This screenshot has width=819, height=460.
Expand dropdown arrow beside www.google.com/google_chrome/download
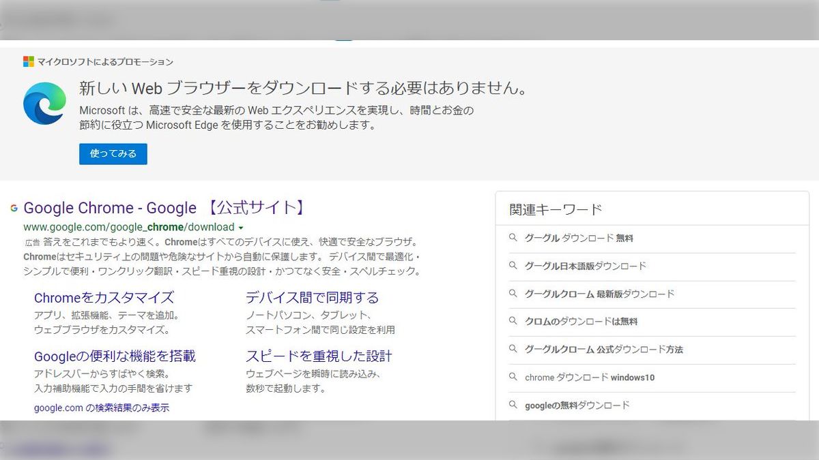(x=241, y=228)
